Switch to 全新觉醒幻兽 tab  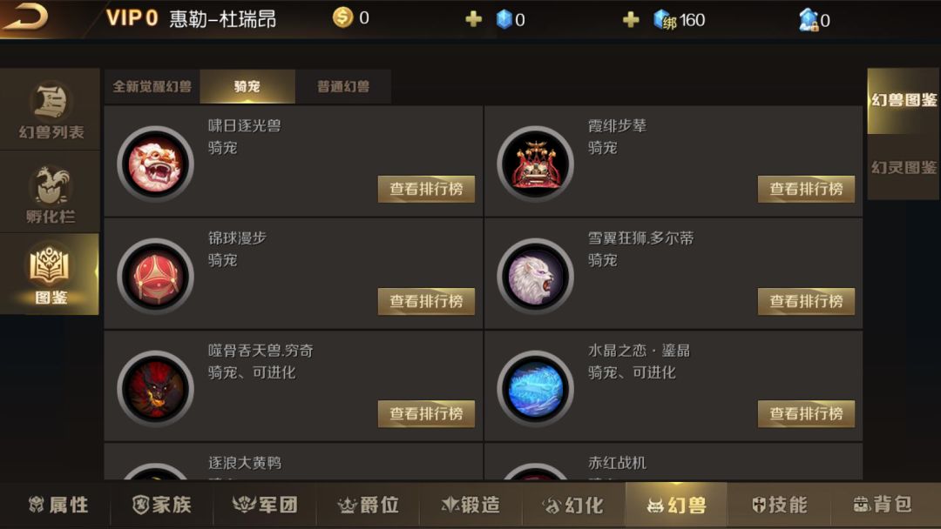click(x=152, y=87)
